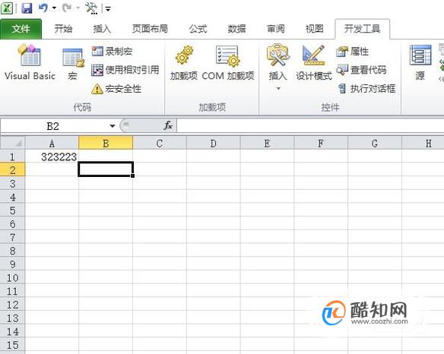The image size is (444, 354).
Task: Expand the Customize Quick Access Toolbar arrow
Action: [x=108, y=9]
